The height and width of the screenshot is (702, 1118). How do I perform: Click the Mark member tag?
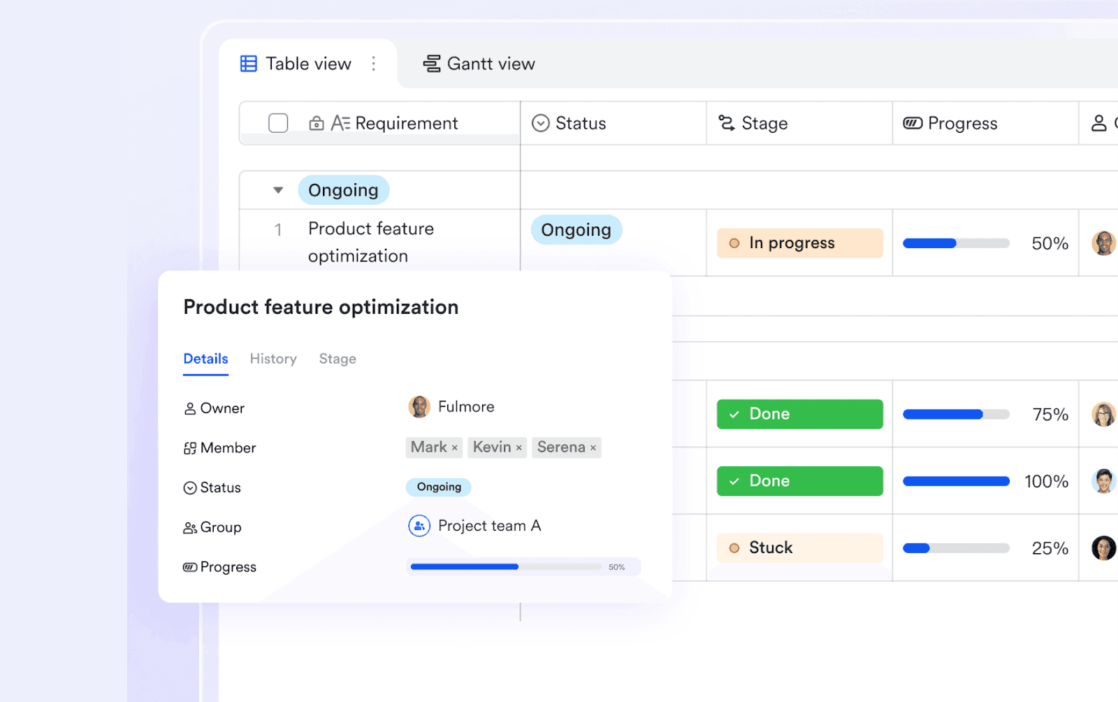click(434, 447)
